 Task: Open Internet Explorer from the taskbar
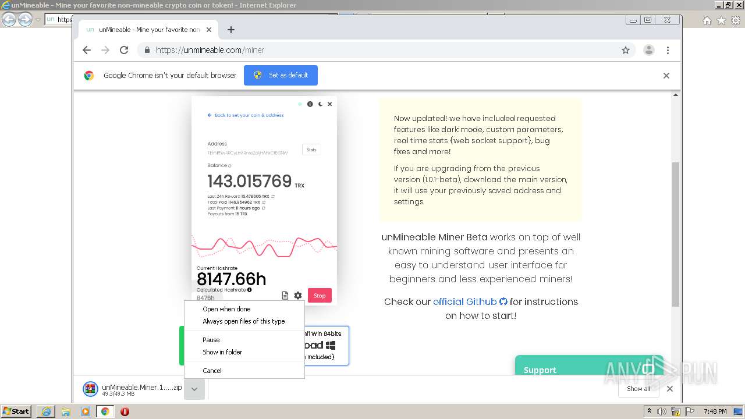click(46, 411)
